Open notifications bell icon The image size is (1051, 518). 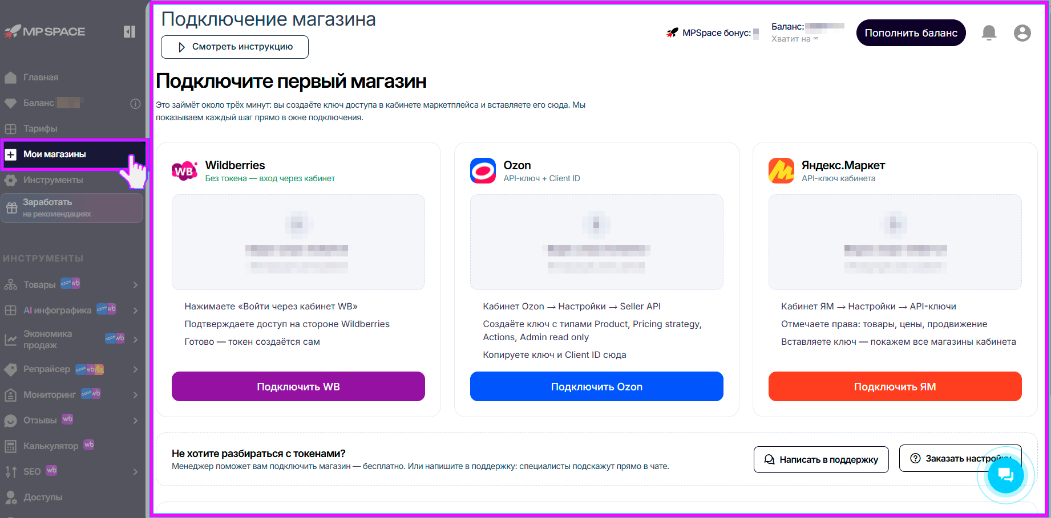coord(989,33)
